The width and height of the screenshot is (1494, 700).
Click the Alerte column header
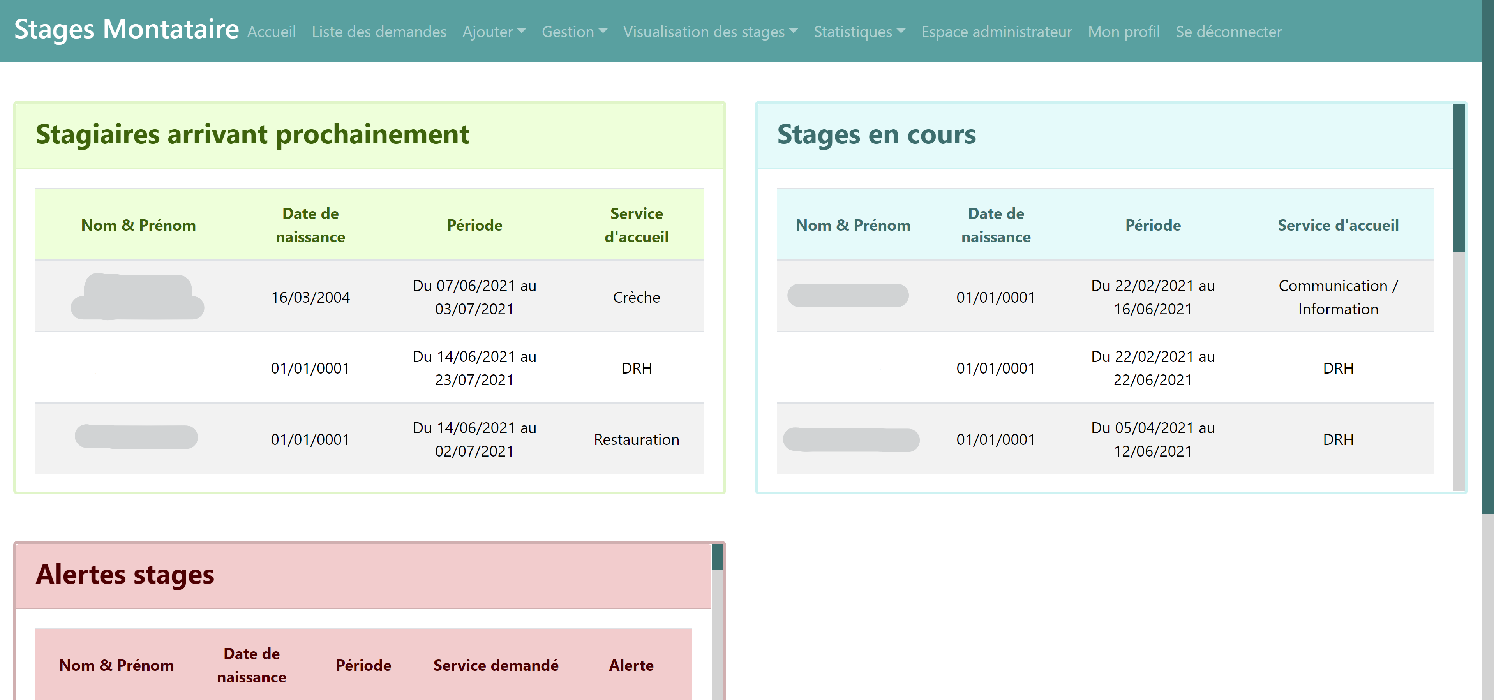pos(631,665)
